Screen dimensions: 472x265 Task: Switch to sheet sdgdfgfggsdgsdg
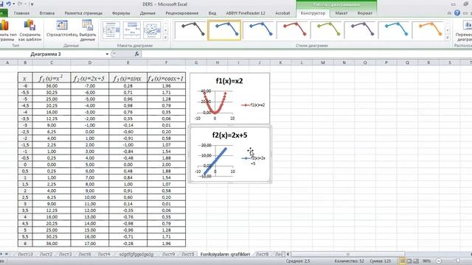(136, 254)
